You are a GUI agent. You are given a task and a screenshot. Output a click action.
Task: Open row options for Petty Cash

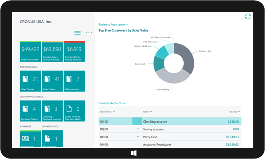[x=137, y=137]
